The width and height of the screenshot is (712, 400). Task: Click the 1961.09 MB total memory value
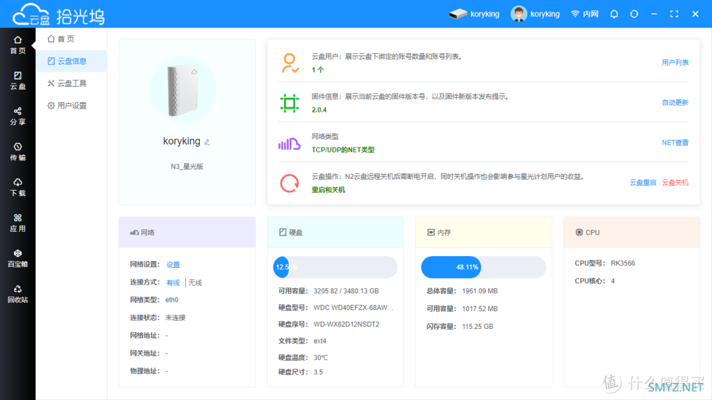click(479, 291)
